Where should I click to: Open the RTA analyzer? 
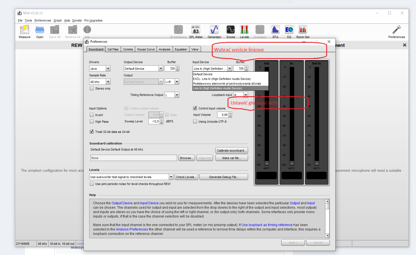pyautogui.click(x=275, y=31)
